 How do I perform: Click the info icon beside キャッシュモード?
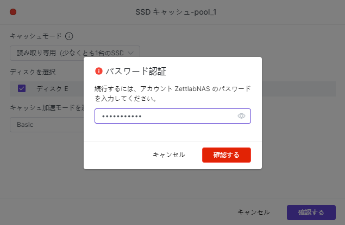[69, 36]
